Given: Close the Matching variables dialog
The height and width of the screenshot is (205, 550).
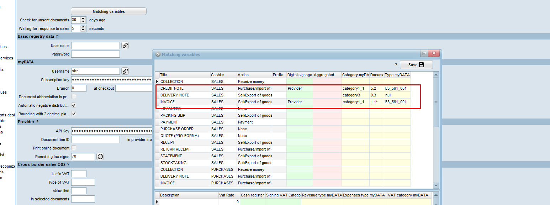Looking at the screenshot, I should tap(433, 54).
